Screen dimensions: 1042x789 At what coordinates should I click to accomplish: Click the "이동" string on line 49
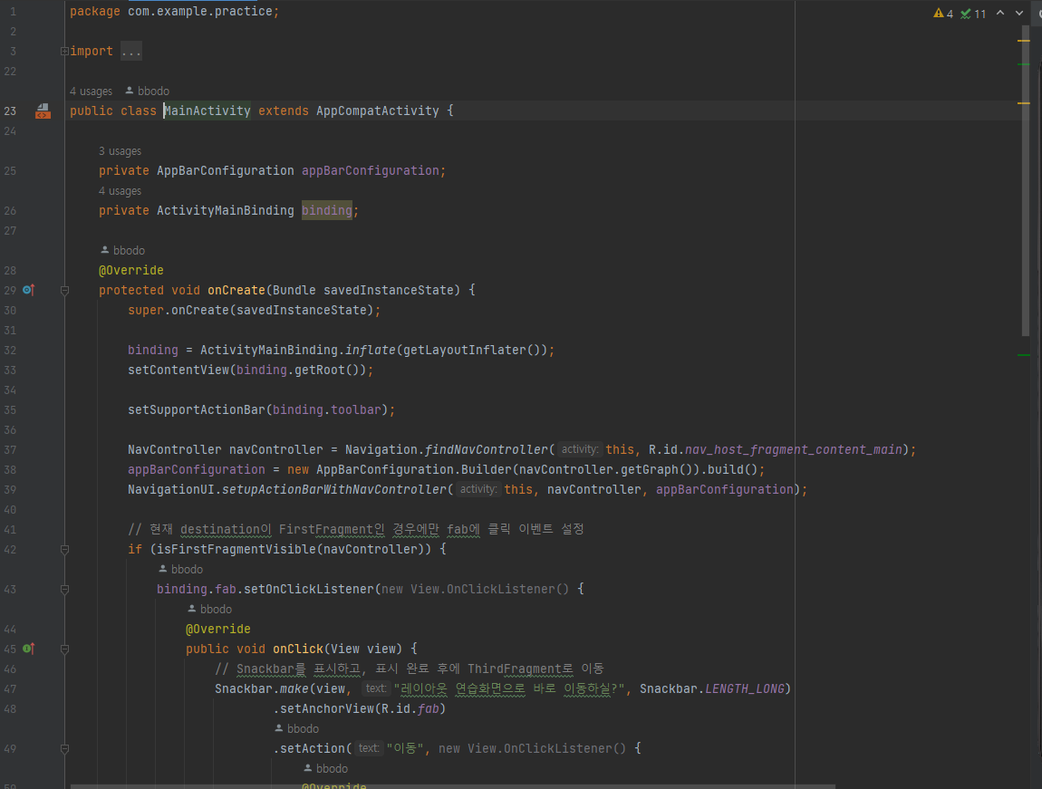tap(405, 748)
